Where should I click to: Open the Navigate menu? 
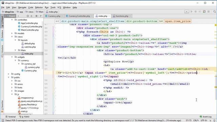[22, 7]
